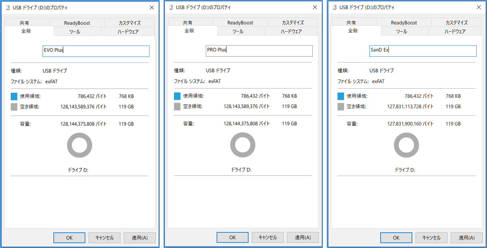Open the カスタマイズ tab in EVO Plus window
The width and height of the screenshot is (487, 248).
pos(130,23)
